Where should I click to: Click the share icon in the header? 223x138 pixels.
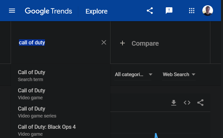pyautogui.click(x=150, y=11)
